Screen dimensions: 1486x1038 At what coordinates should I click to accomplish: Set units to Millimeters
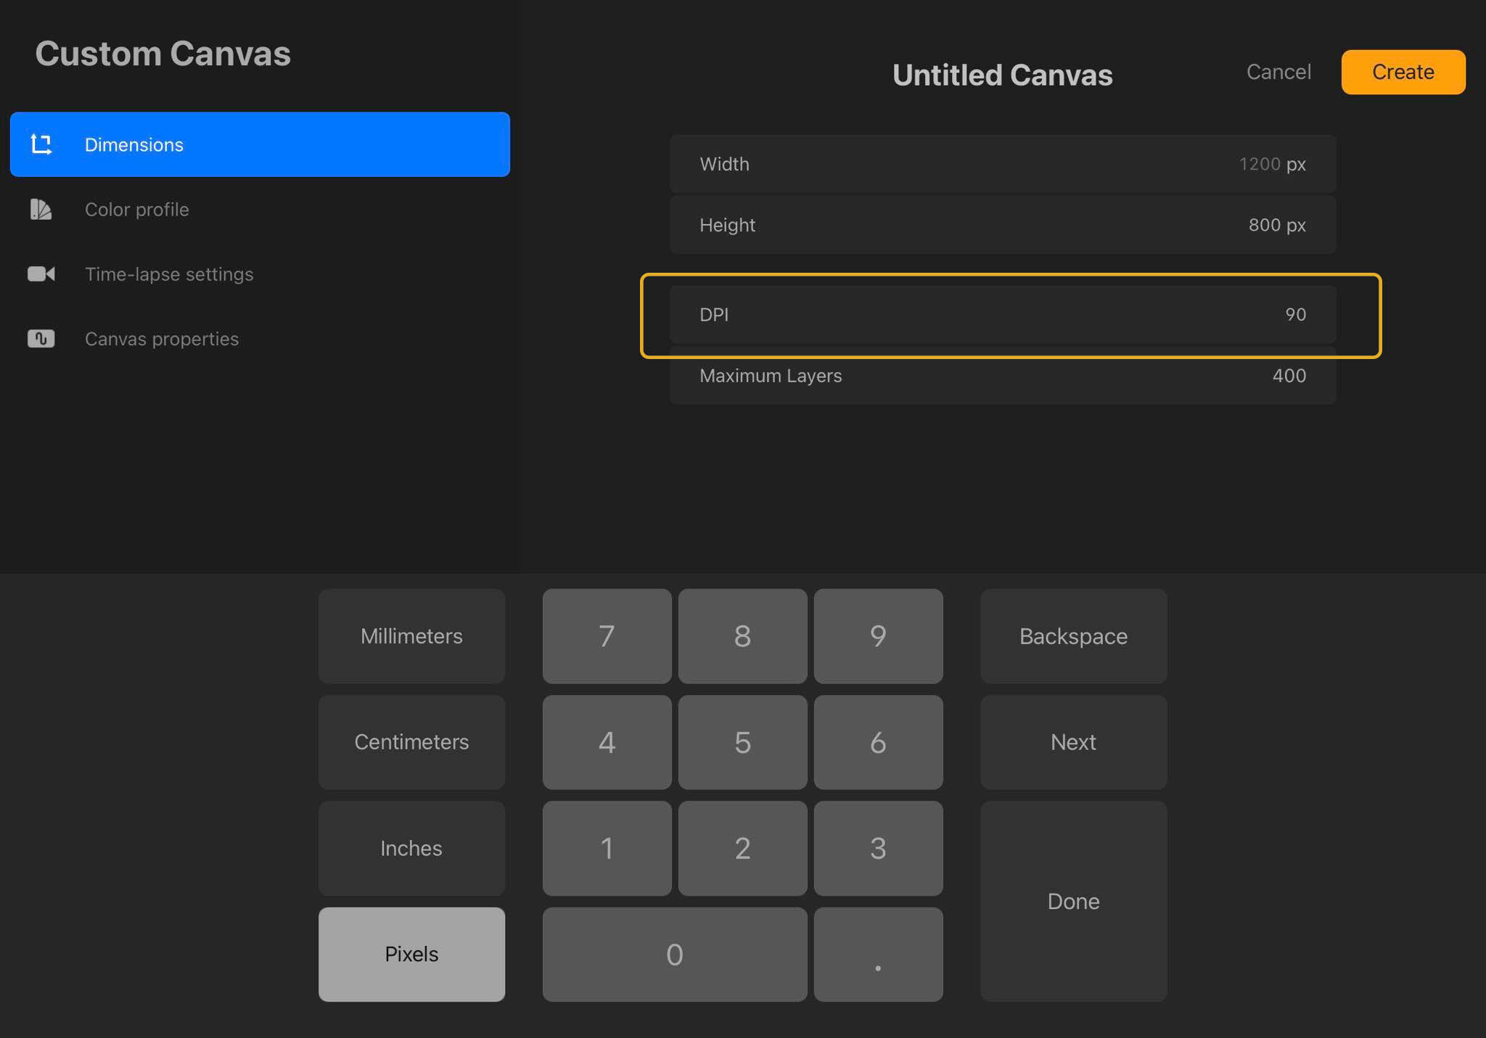tap(411, 636)
